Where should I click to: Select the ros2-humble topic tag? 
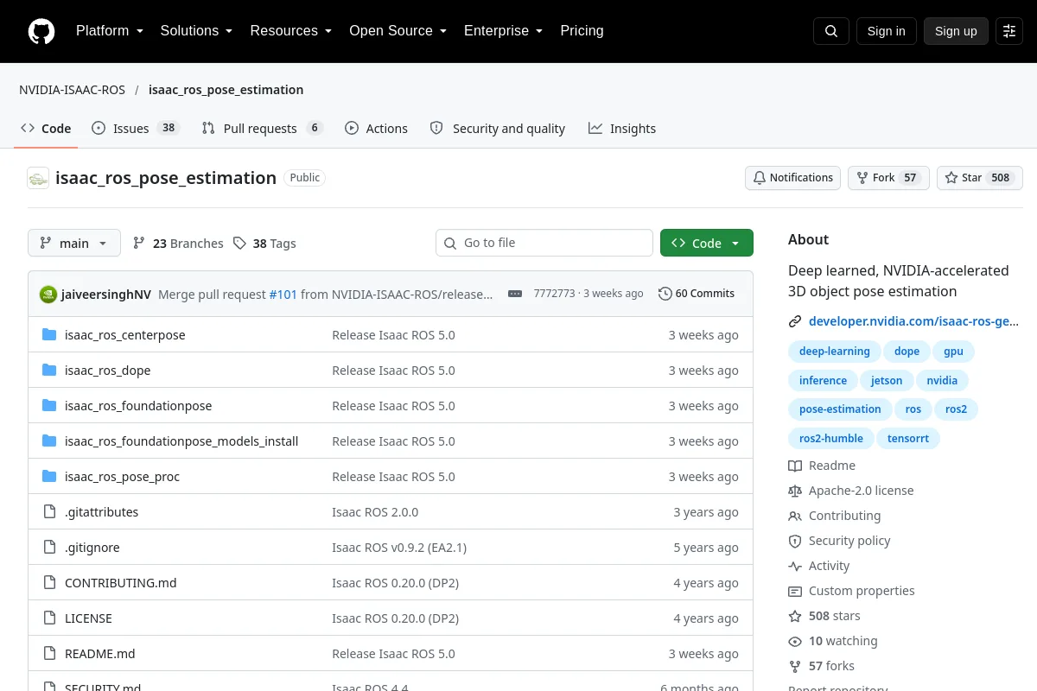coord(831,439)
